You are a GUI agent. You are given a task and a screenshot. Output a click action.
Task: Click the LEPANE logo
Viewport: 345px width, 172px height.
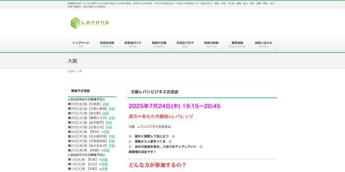point(90,23)
